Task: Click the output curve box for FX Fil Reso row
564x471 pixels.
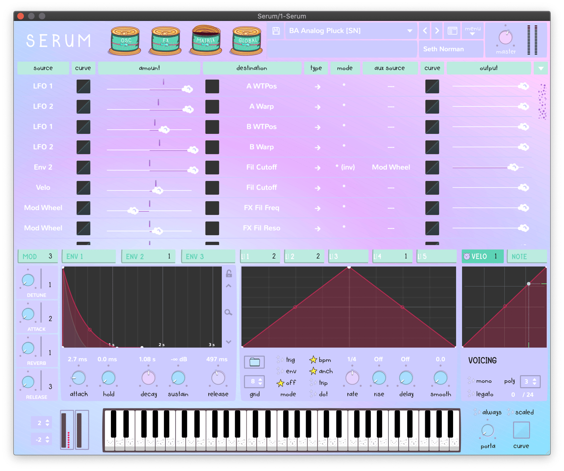Action: (x=432, y=228)
